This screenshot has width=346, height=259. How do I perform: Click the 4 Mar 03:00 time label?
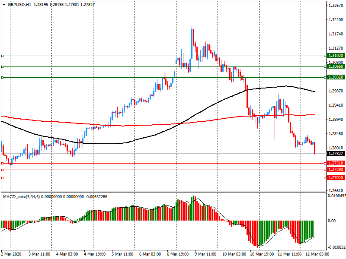(x=67, y=254)
